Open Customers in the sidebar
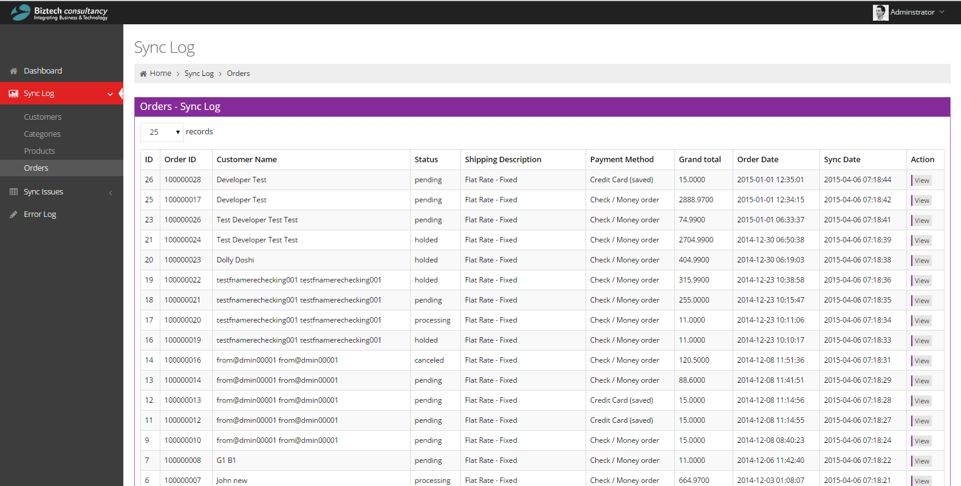 click(x=43, y=117)
